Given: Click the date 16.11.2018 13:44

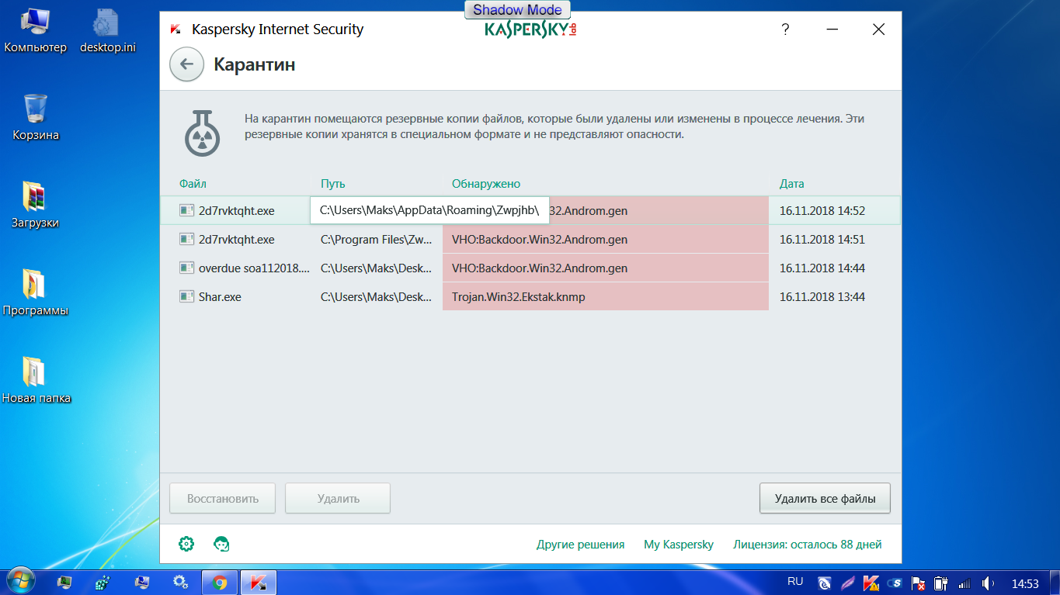Looking at the screenshot, I should 822,297.
